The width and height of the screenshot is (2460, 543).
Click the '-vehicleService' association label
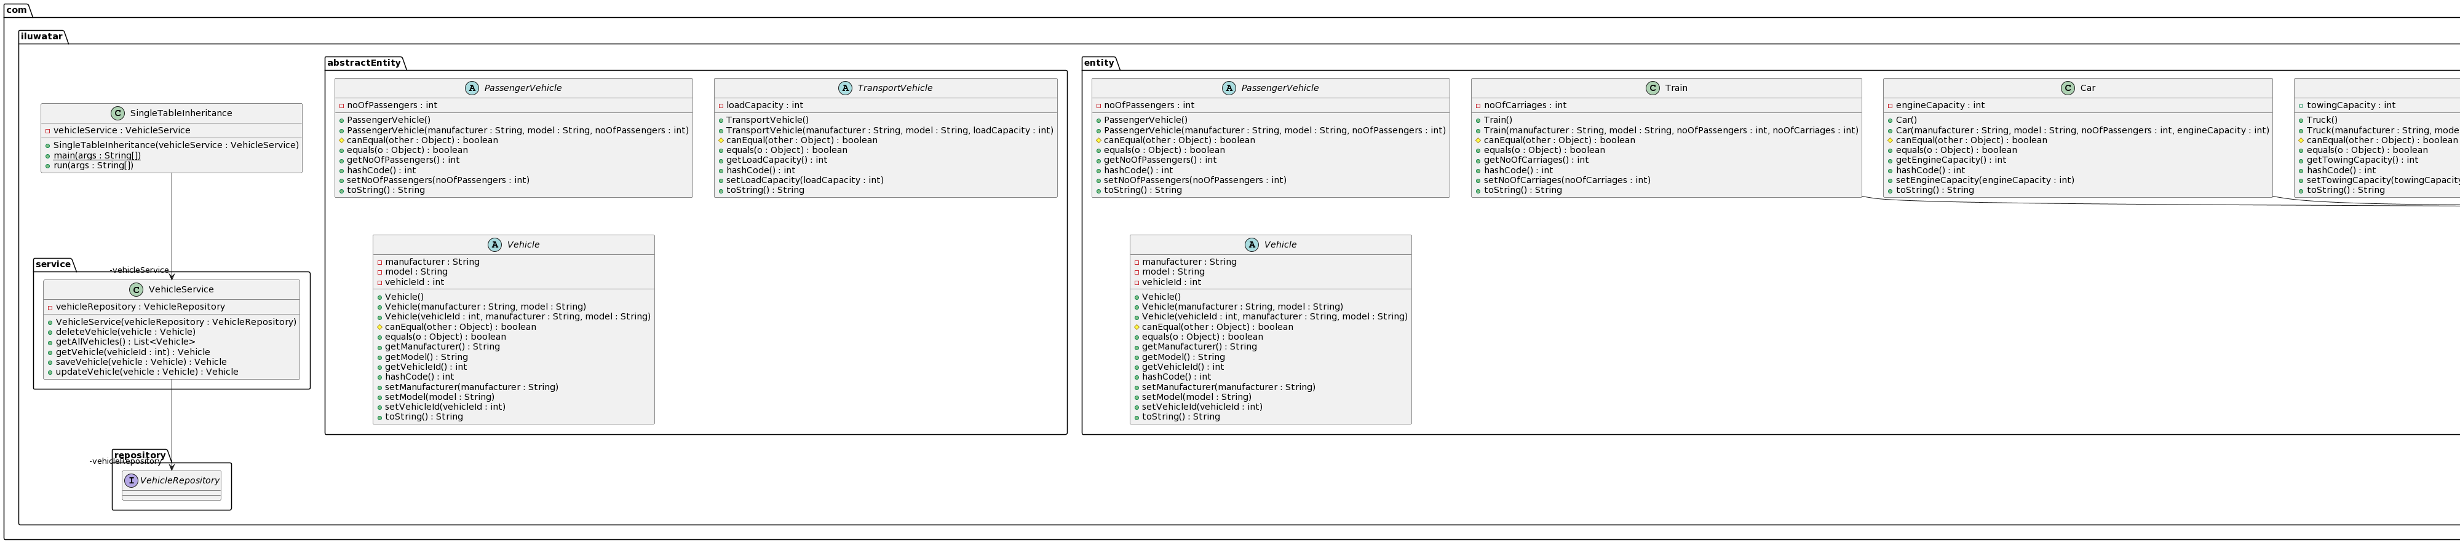[x=140, y=271]
